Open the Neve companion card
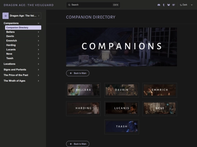The height and width of the screenshot is (147, 197). 160,109
